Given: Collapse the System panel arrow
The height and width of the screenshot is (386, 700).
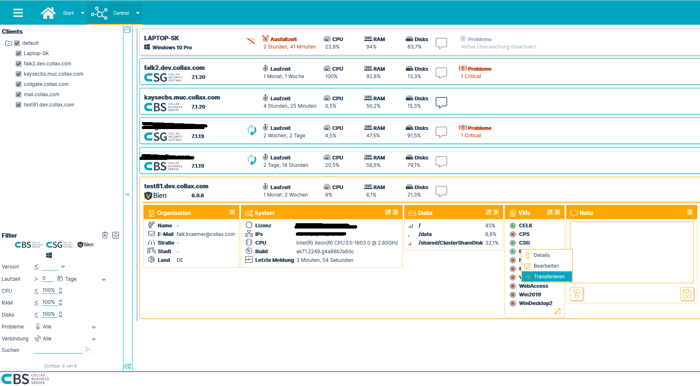Looking at the screenshot, I should pyautogui.click(x=395, y=212).
